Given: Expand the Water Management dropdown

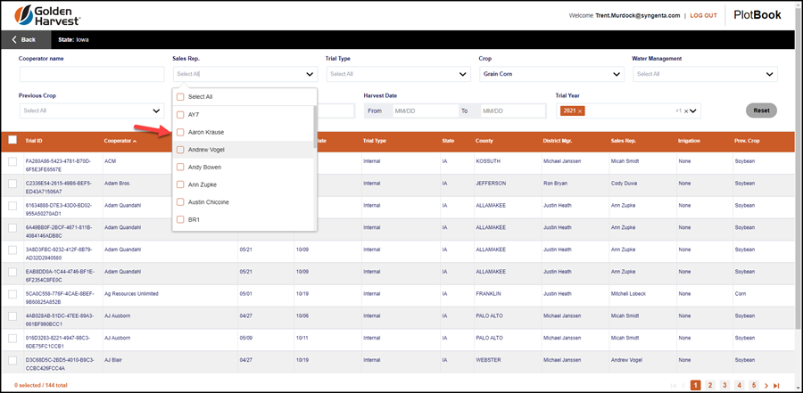Looking at the screenshot, I should pos(705,74).
